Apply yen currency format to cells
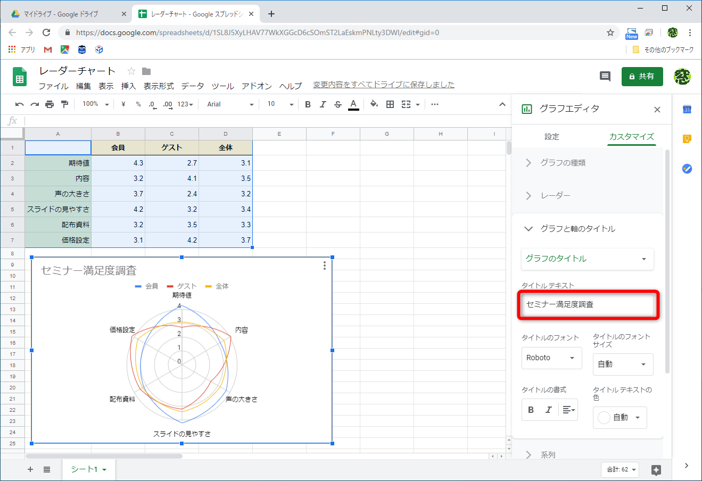Image resolution: width=702 pixels, height=481 pixels. click(123, 104)
